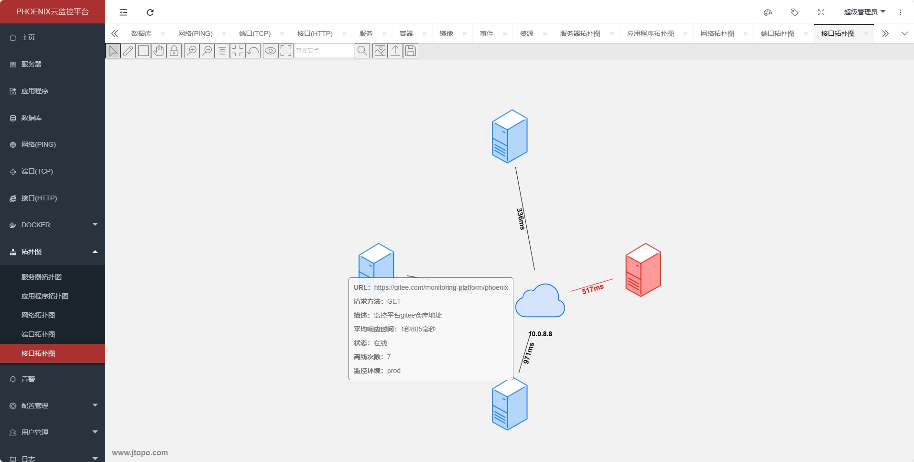914x462 pixels.
Task: Click the zoom in magnifier
Action: pyautogui.click(x=192, y=51)
